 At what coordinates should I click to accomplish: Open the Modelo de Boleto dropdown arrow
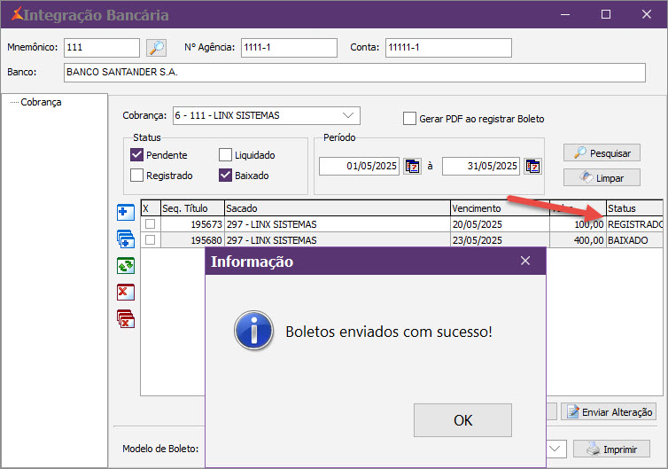(555, 449)
